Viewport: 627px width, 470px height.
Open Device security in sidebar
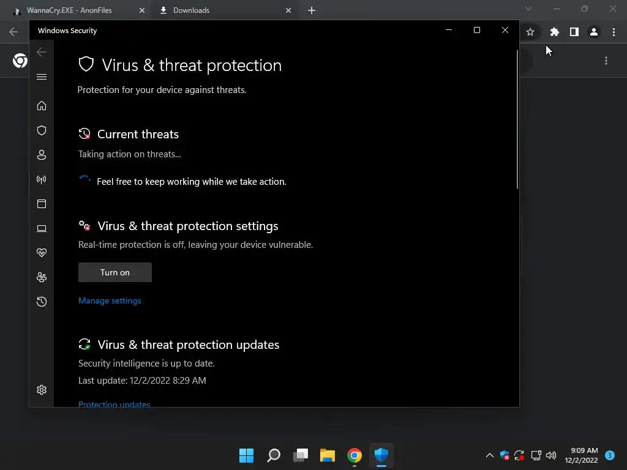pyautogui.click(x=42, y=228)
